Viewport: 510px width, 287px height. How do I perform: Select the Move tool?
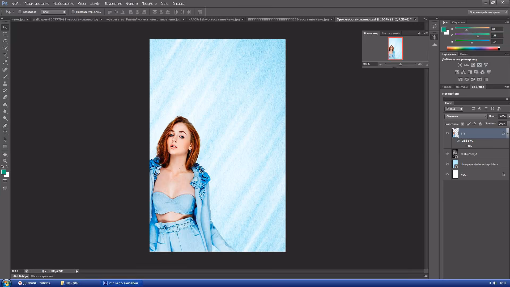point(5,27)
